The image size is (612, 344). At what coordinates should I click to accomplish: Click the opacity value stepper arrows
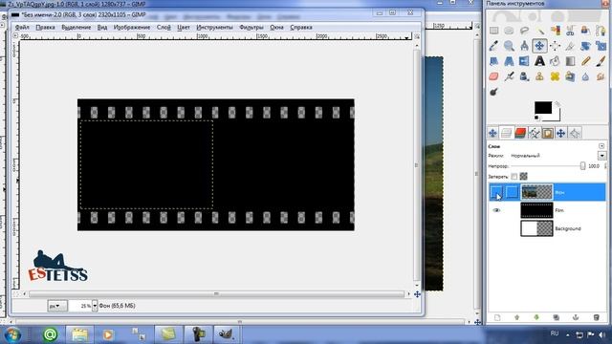605,166
